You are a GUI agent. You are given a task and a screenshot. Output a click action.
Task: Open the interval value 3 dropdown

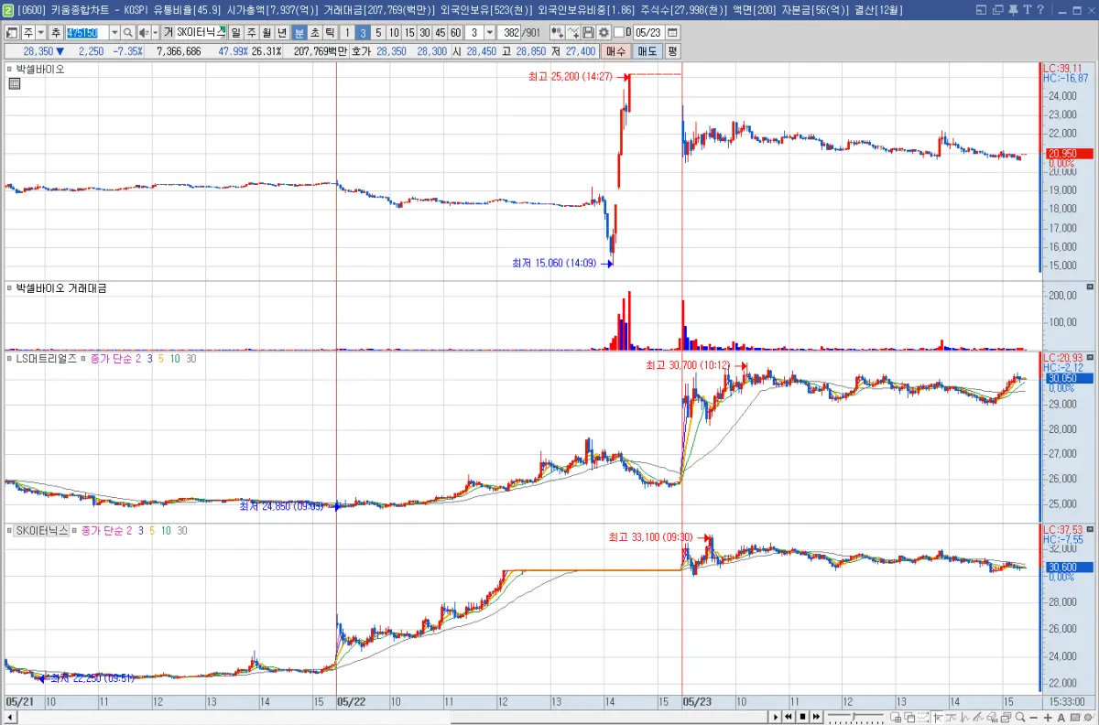click(x=490, y=32)
